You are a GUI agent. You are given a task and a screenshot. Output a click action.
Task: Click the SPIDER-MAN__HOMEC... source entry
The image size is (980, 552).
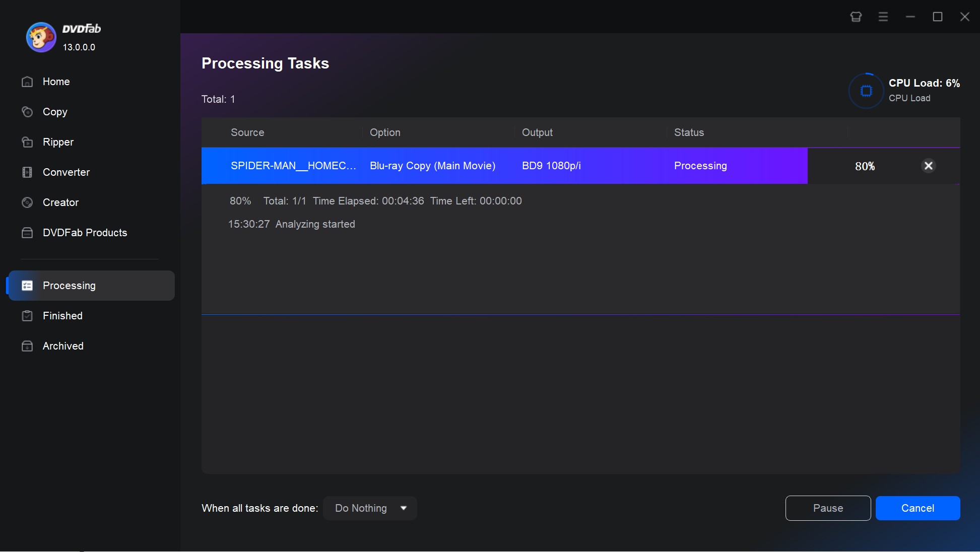pyautogui.click(x=293, y=166)
